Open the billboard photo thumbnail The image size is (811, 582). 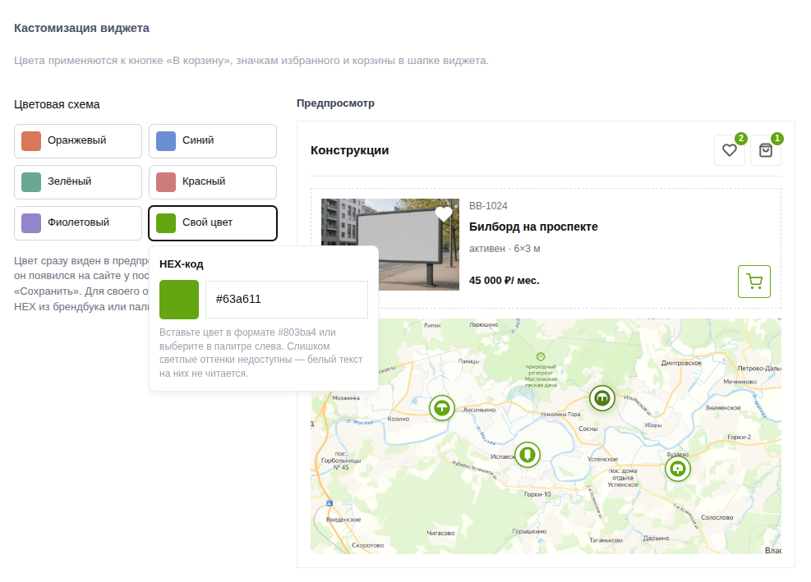pos(390,245)
